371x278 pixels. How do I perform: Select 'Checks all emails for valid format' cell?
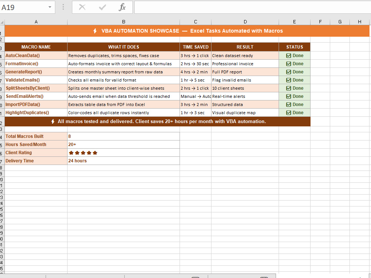point(124,80)
